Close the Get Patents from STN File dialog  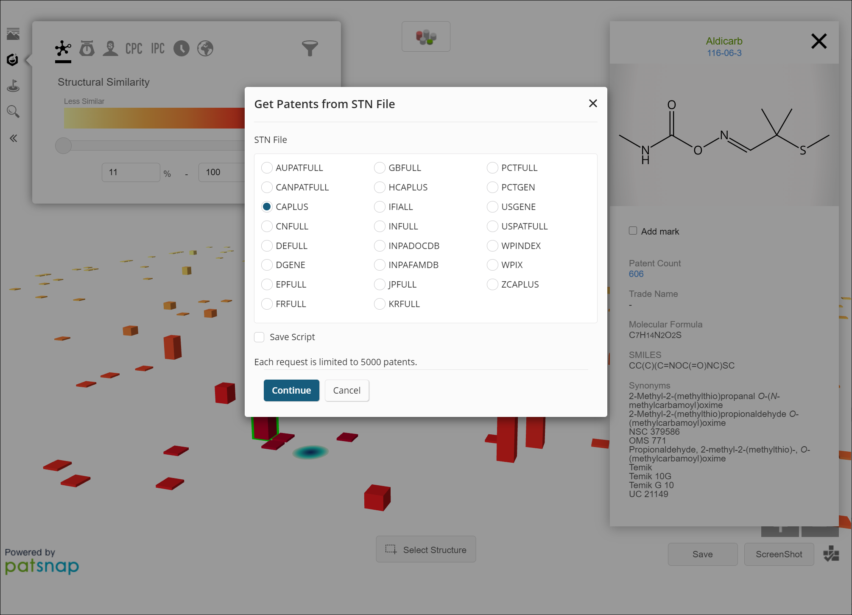[x=593, y=103]
